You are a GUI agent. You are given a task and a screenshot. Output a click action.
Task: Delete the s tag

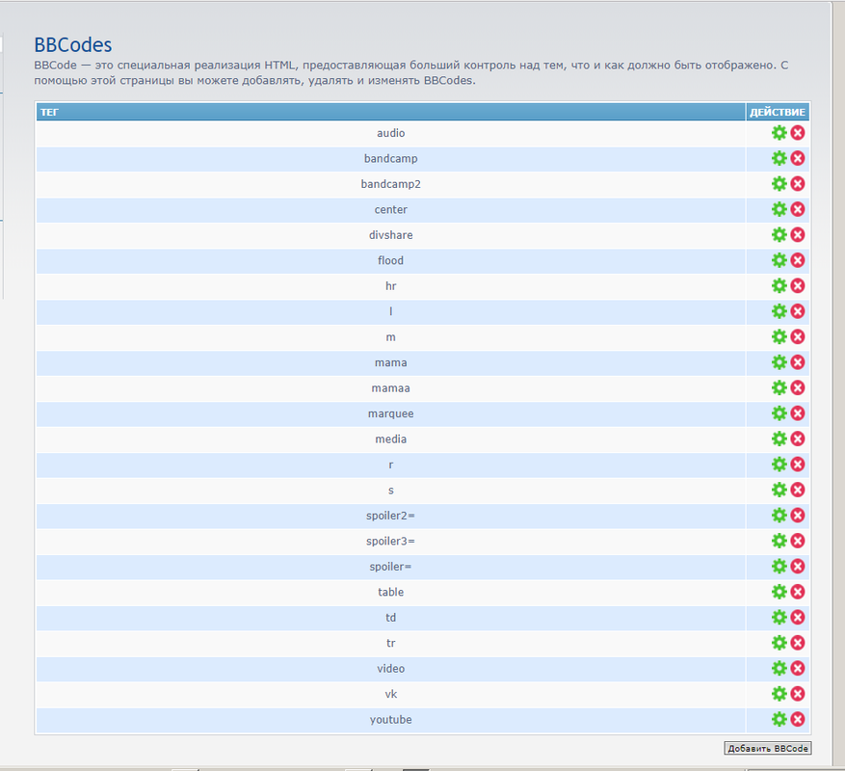tap(798, 490)
